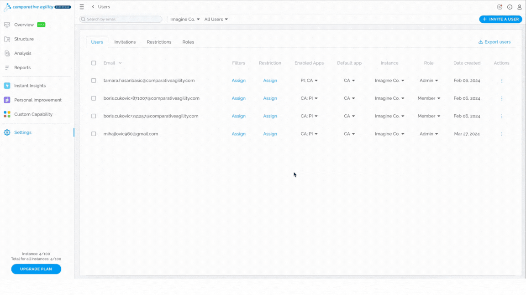Click the Instant Insights lightning icon
Viewport: 526px width, 295px height.
(7, 86)
